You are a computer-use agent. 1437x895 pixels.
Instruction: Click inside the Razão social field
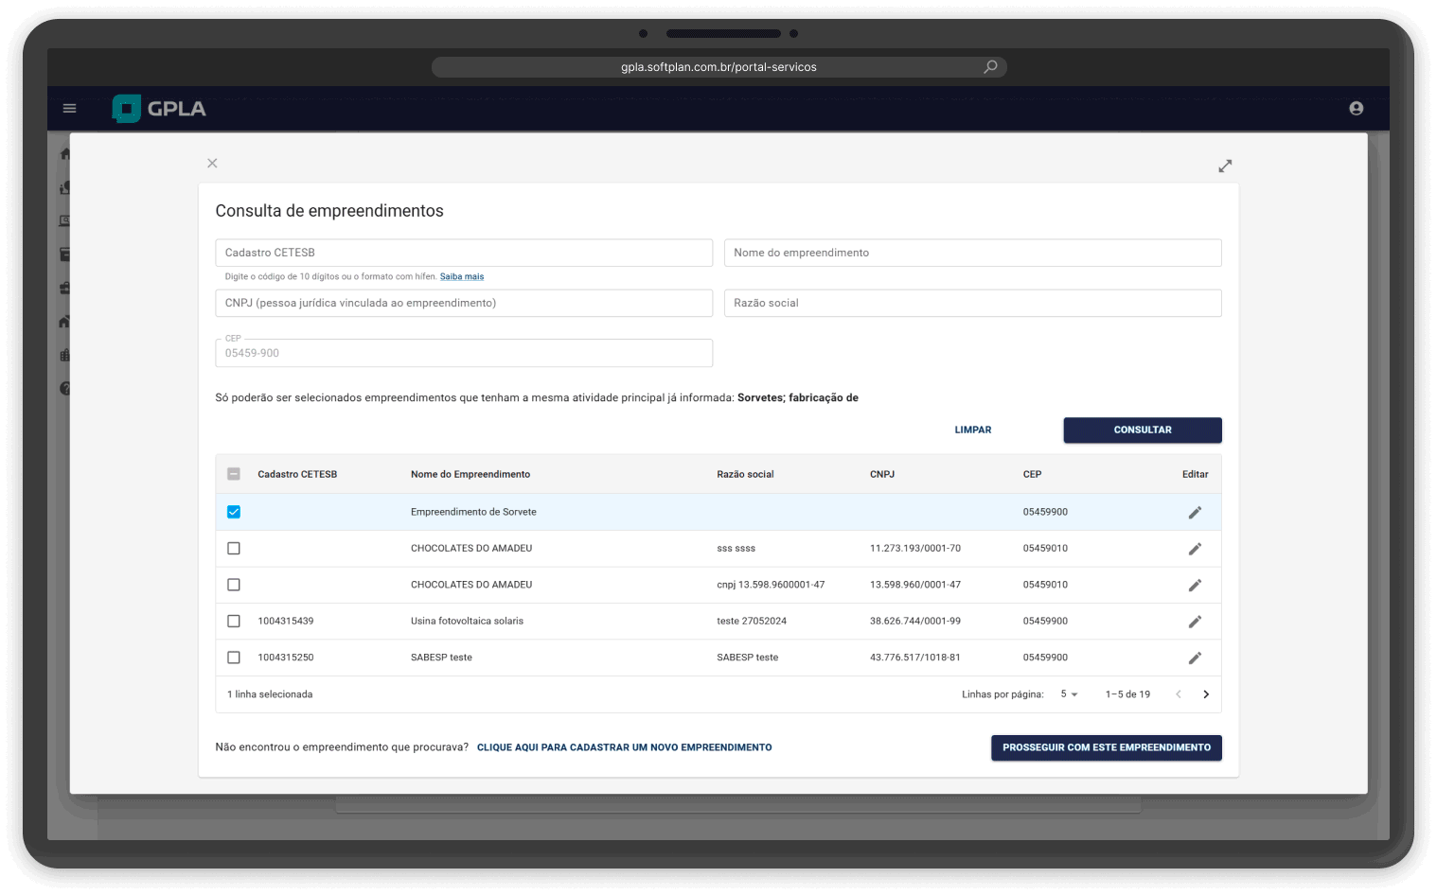click(972, 303)
